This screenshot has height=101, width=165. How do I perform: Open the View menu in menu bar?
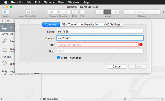[61, 2]
